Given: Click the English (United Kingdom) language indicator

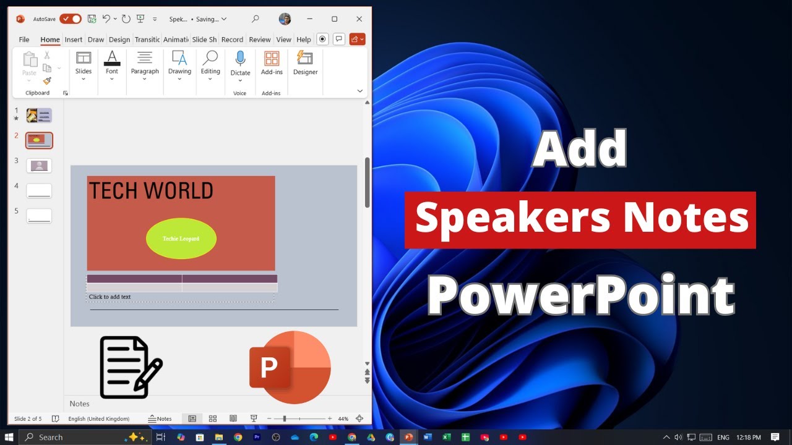Looking at the screenshot, I should pyautogui.click(x=99, y=418).
